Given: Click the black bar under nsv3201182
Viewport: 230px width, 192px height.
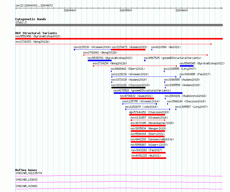Looking at the screenshot, I should click(x=128, y=88).
